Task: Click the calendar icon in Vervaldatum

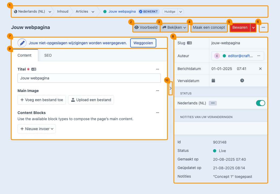Action: (213, 80)
